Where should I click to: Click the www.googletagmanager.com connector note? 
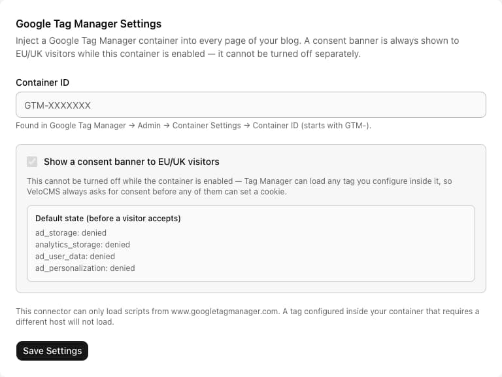click(248, 316)
